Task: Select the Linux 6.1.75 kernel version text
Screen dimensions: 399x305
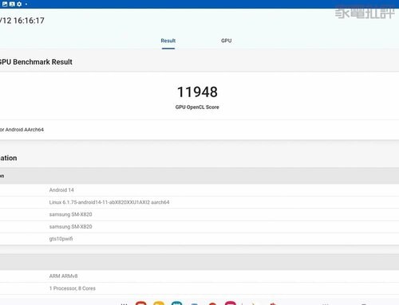Action: [x=109, y=202]
